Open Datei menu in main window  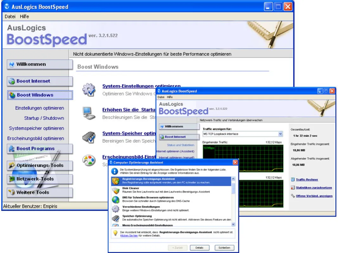point(10,16)
